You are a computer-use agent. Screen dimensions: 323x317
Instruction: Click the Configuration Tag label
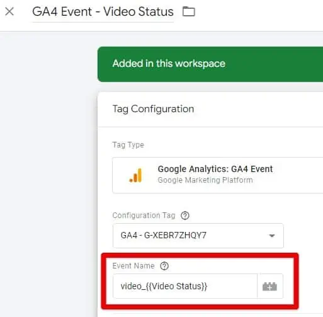point(144,216)
